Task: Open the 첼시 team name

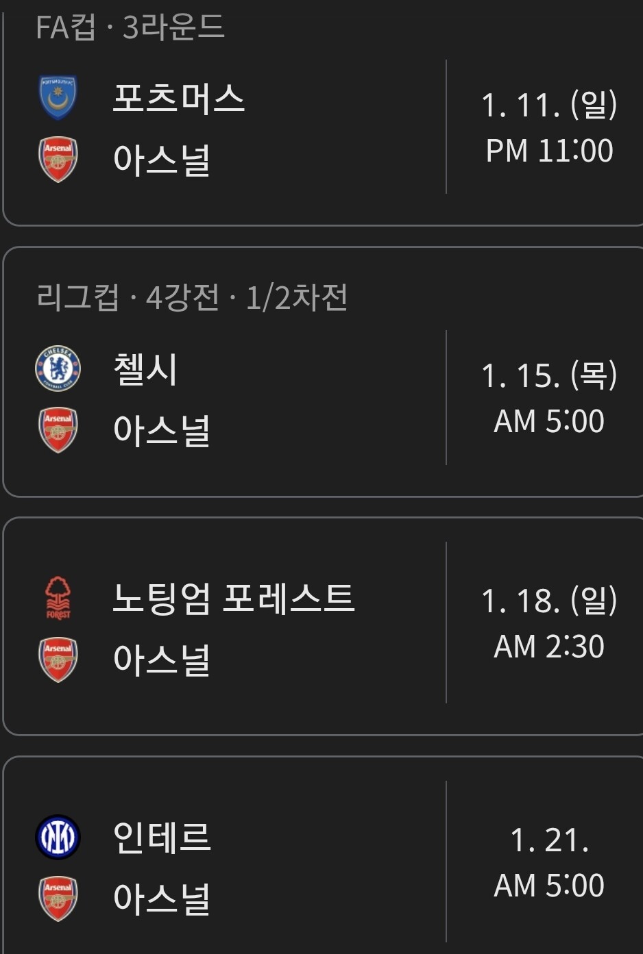Action: [145, 369]
